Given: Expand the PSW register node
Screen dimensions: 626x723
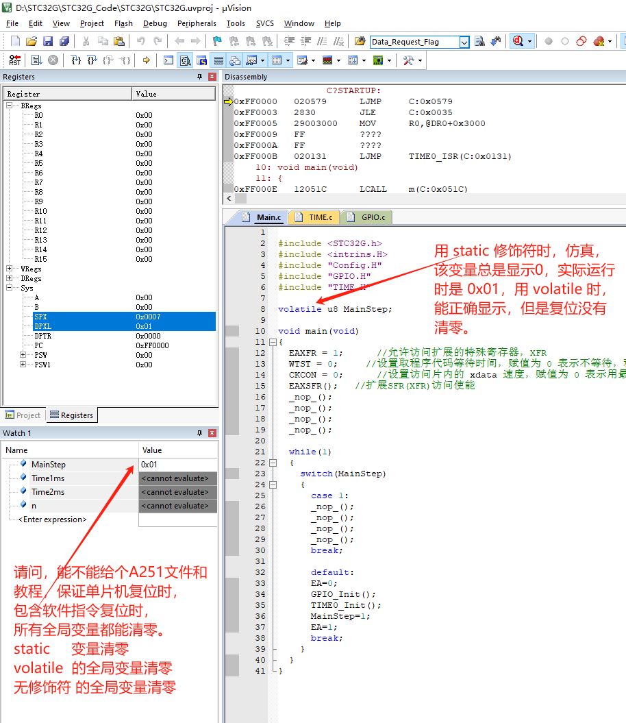Looking at the screenshot, I should coord(23,354).
